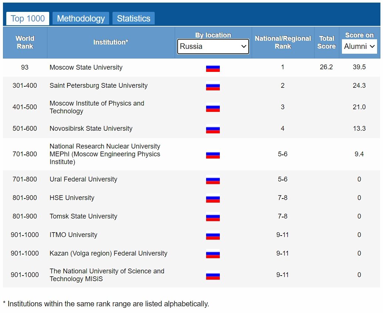Click Russian flag in Saint Petersburg State row
Viewport: 383px width, 313px height.
213,86
